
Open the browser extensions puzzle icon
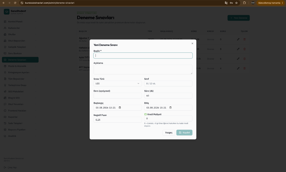[x=244, y=3]
